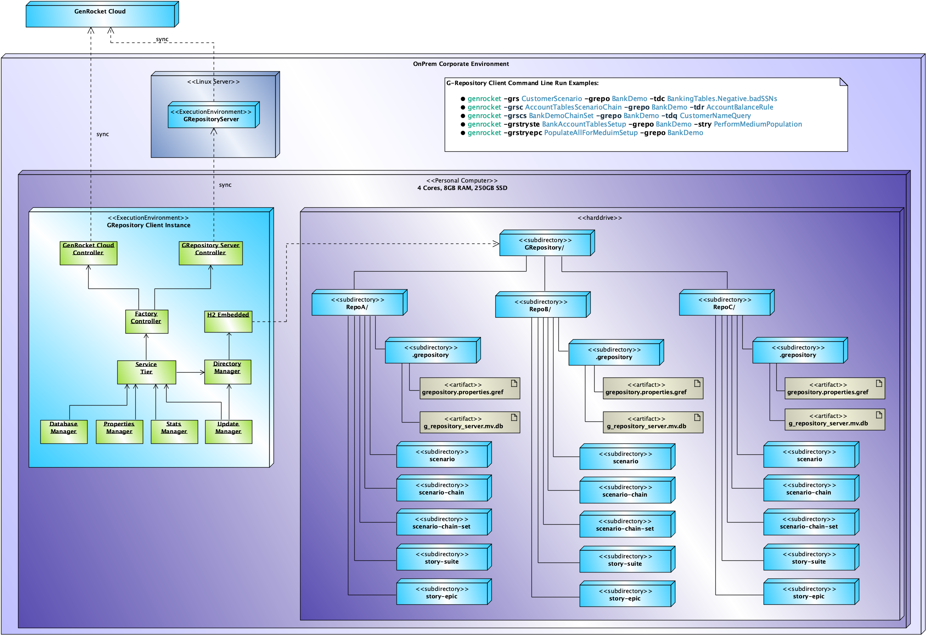This screenshot has width=928, height=637.
Task: Click the CustomerScenario text in command examples note
Action: [x=552, y=99]
